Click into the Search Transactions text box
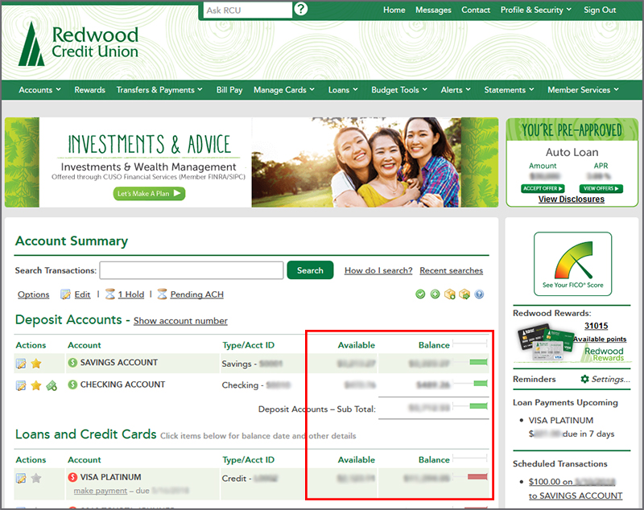The width and height of the screenshot is (644, 510). pos(192,270)
